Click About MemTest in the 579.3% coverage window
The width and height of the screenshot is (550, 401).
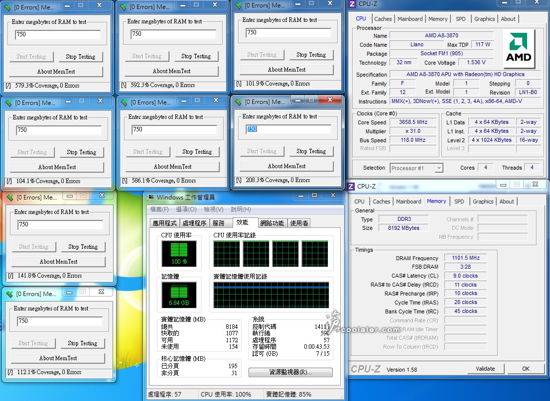56,72
